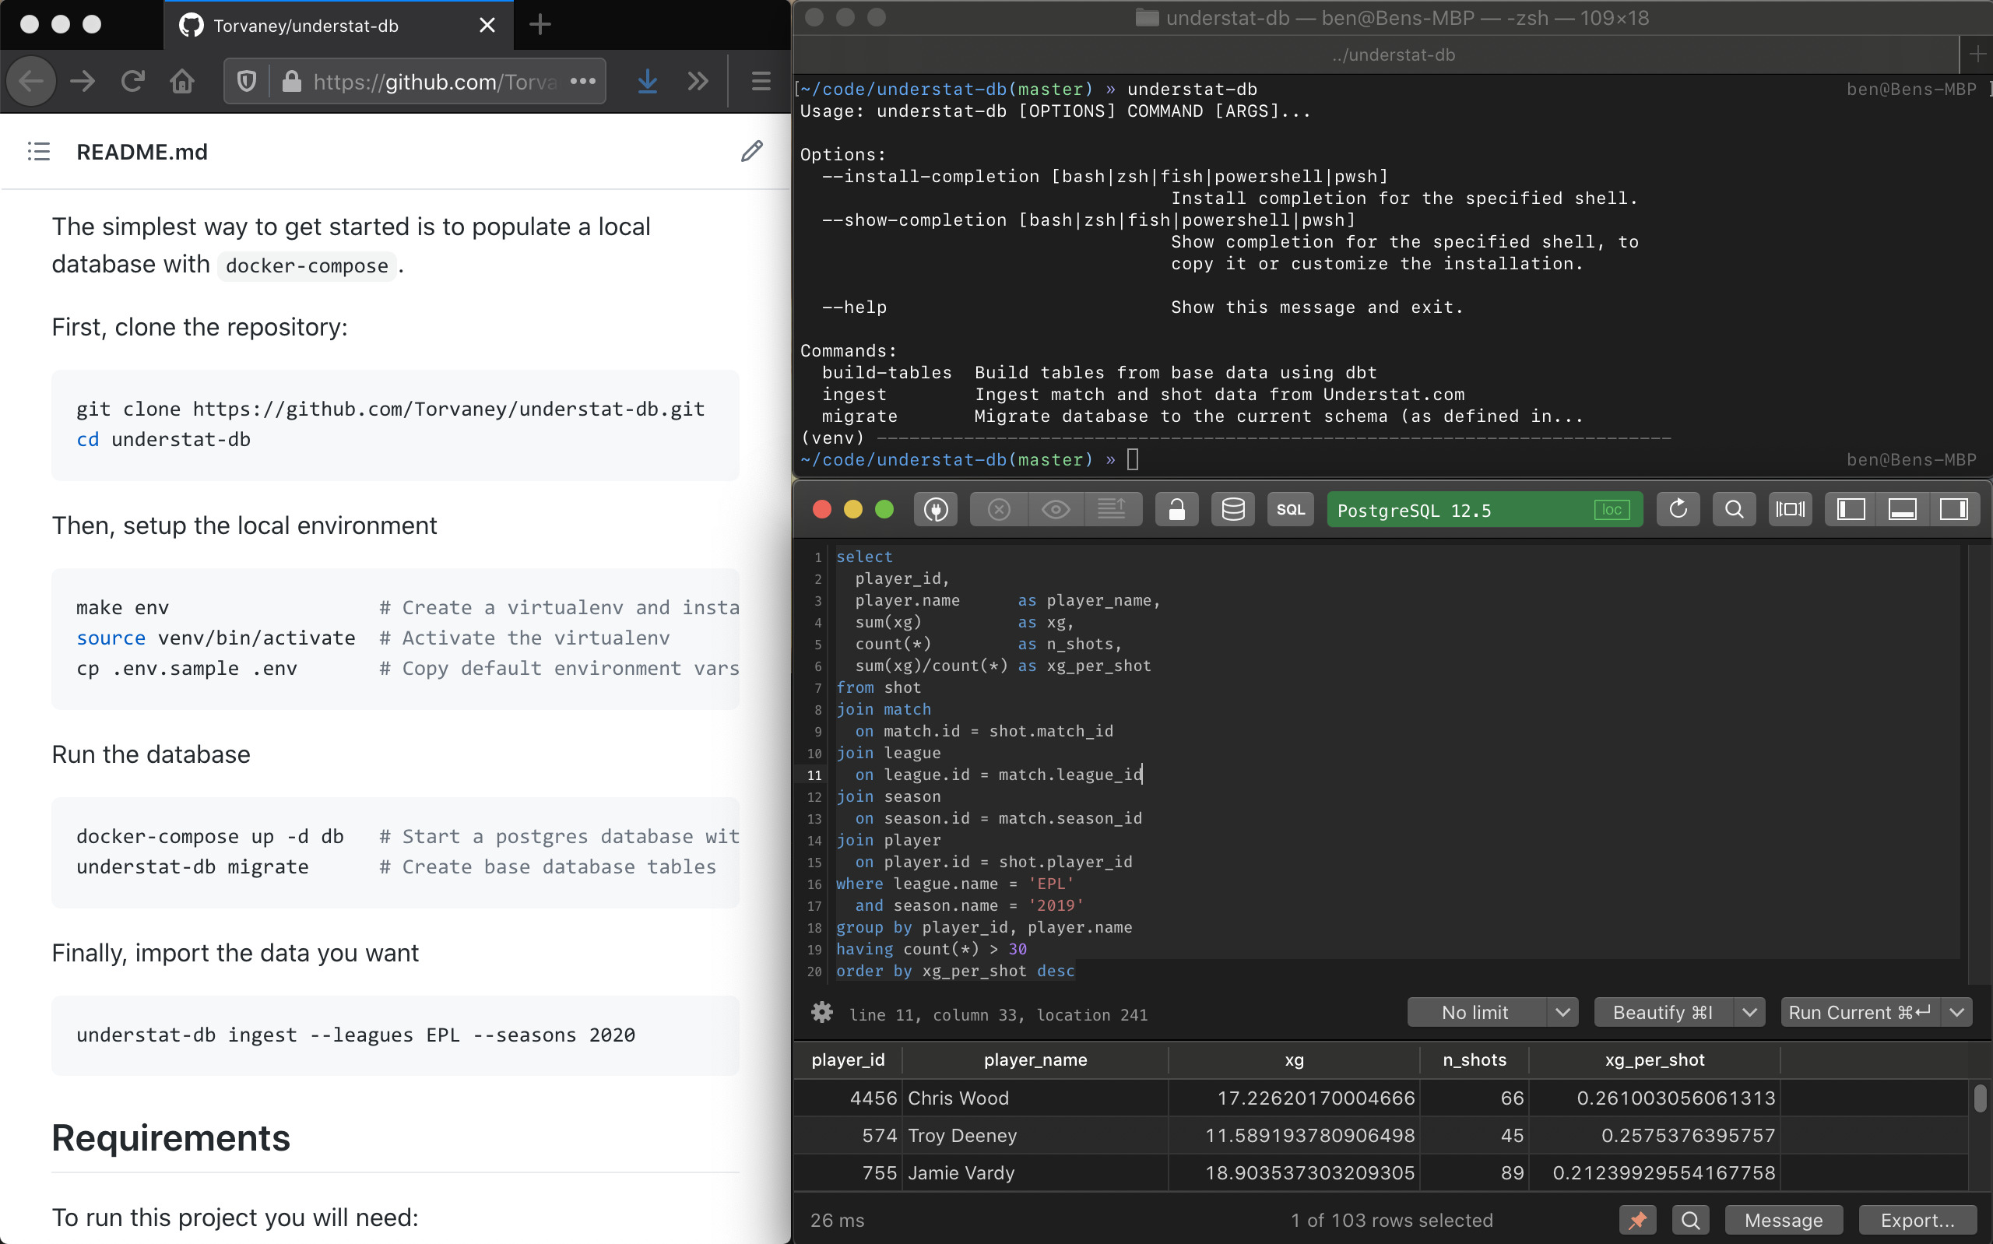Click the PostgreSQL 12.5 connection tab
Screen dimensions: 1993x1244
coord(1483,509)
